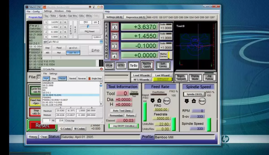Click Z zero button for Y axis row
The width and height of the screenshot is (269, 155).
coord(61,27)
